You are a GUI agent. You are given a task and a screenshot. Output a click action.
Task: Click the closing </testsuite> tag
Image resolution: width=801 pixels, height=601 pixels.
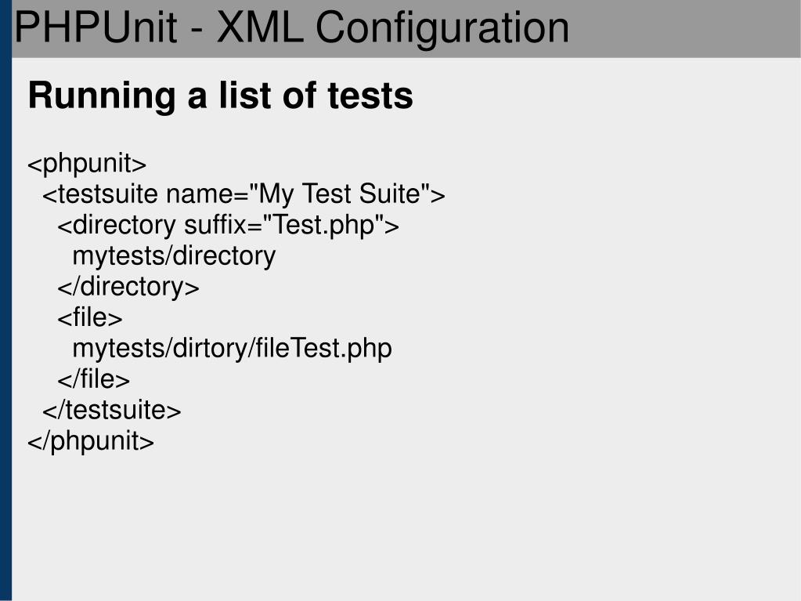click(x=112, y=411)
